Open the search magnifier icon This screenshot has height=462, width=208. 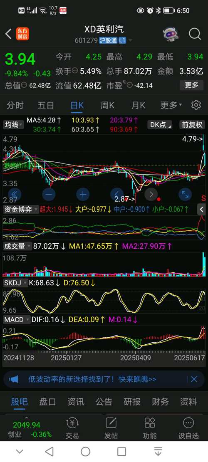(x=195, y=34)
